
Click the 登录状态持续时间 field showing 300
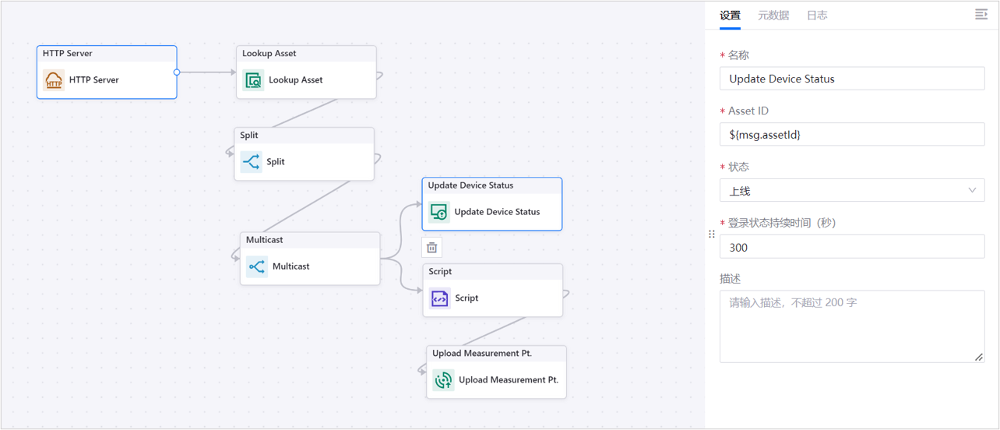coord(851,248)
